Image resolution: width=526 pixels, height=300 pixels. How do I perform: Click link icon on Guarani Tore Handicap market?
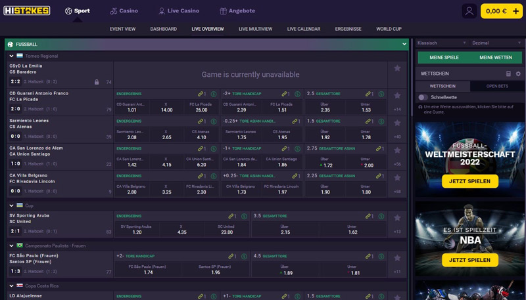click(x=285, y=94)
